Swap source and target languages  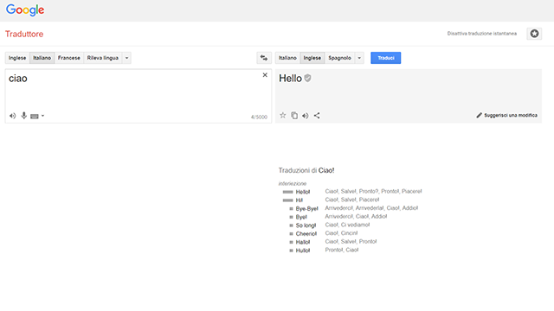264,58
